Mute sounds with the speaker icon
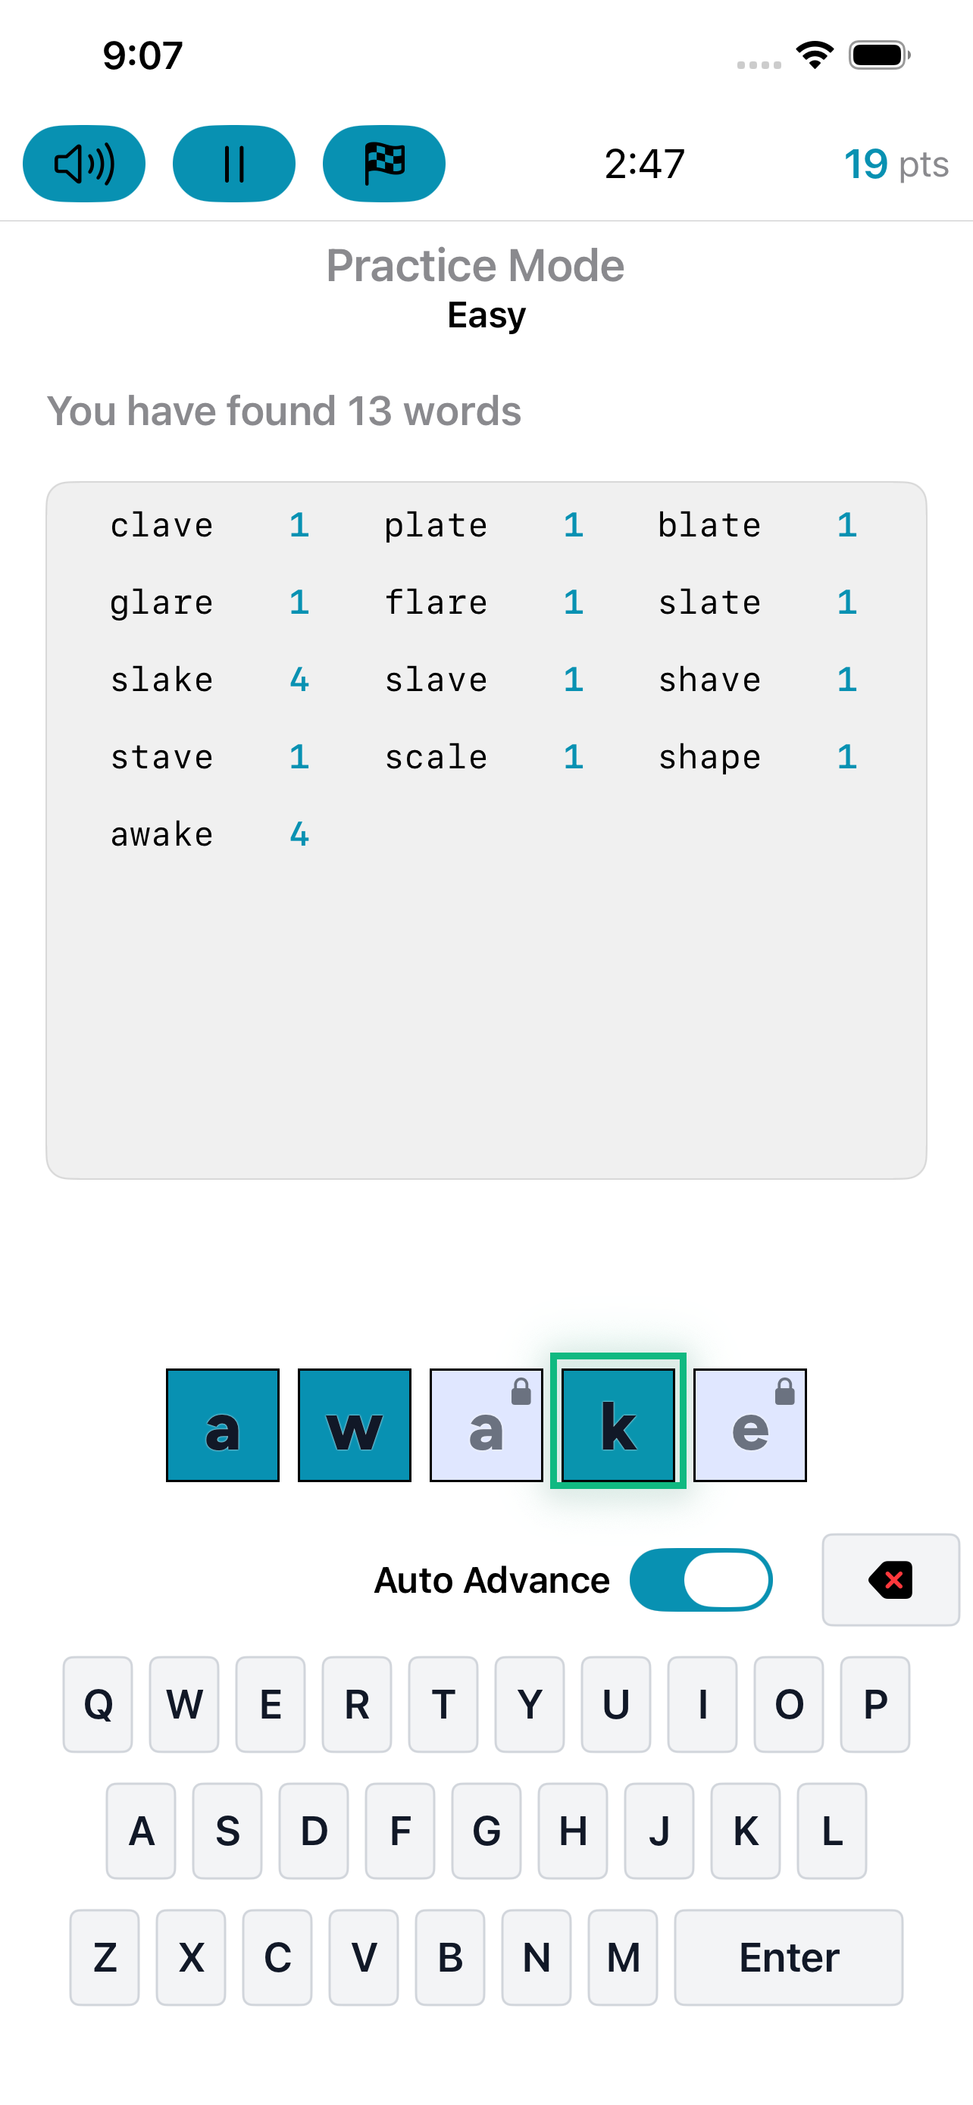The image size is (973, 2105). [x=84, y=163]
